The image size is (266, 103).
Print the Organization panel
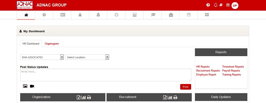pos(89,97)
